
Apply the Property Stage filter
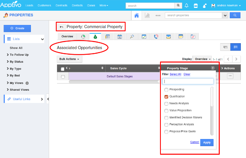(207, 143)
